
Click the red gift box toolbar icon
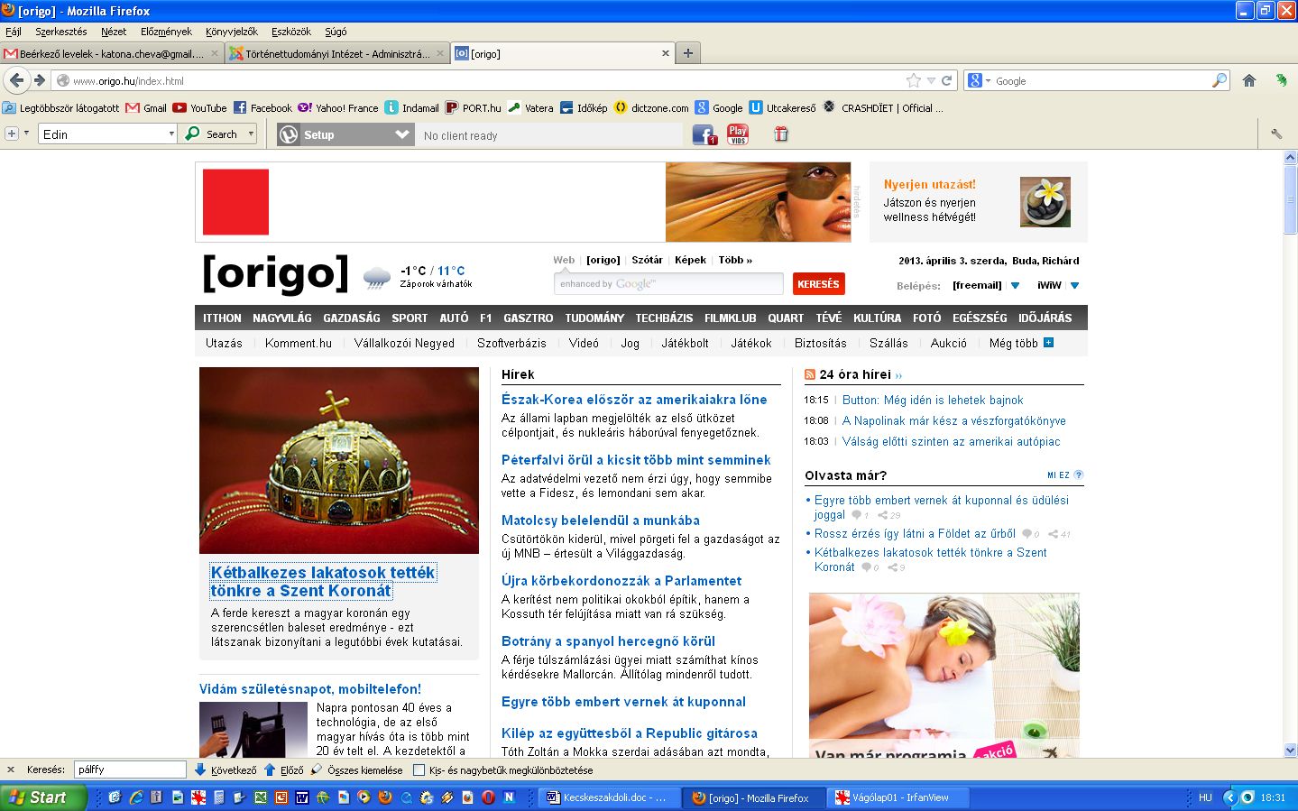[781, 134]
